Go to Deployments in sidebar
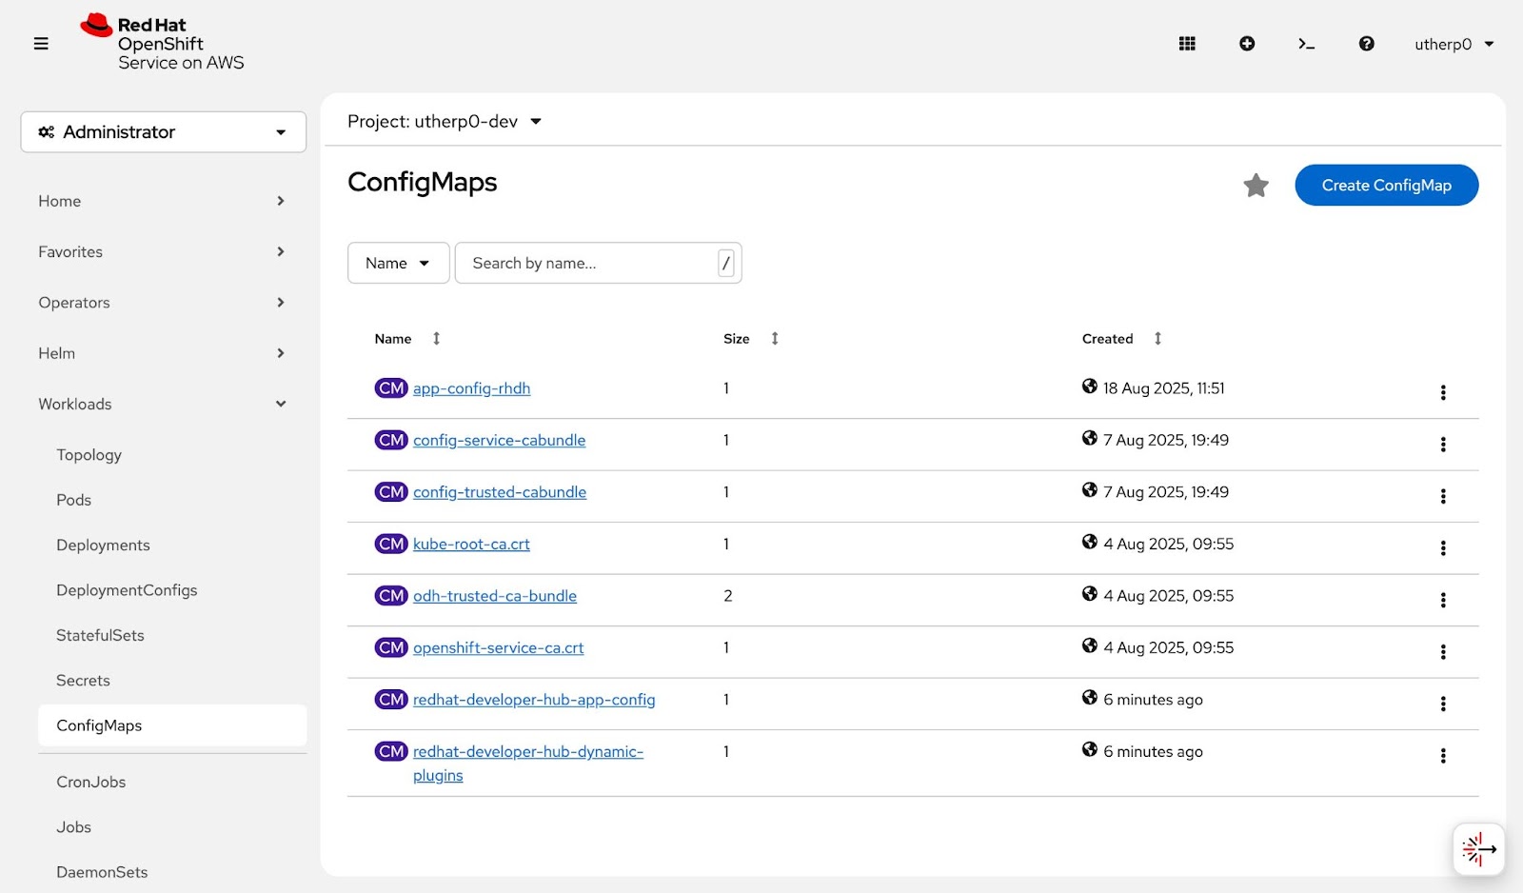Viewport: 1523px width, 893px height. (x=103, y=546)
